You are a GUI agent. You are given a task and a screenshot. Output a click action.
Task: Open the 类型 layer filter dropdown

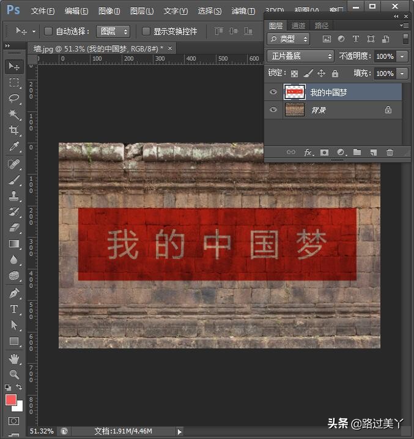coord(288,39)
